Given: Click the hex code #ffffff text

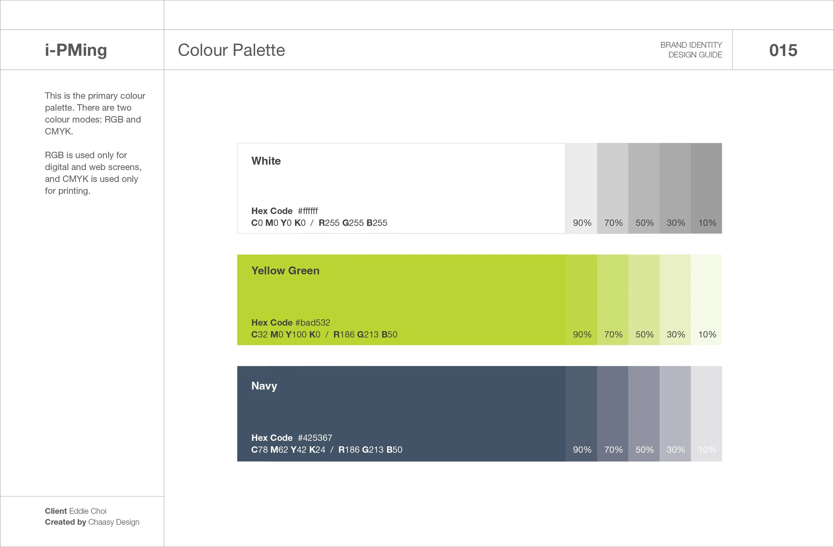Looking at the screenshot, I should coord(308,211).
